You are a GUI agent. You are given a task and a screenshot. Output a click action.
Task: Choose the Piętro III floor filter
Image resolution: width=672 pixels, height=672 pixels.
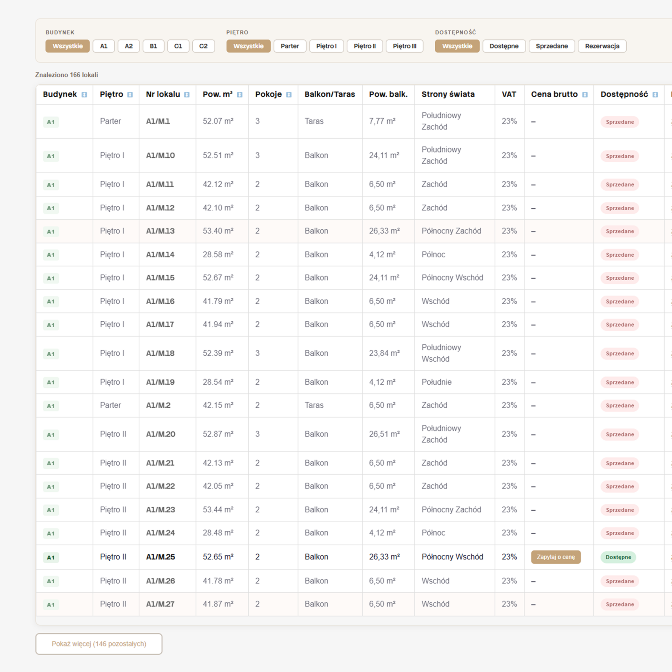(404, 46)
